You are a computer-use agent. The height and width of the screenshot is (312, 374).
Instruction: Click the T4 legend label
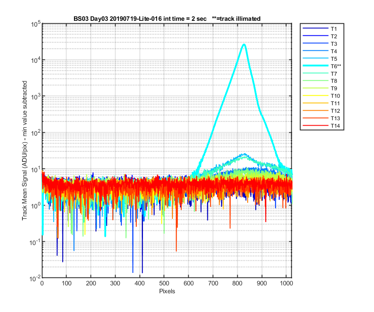point(334,51)
